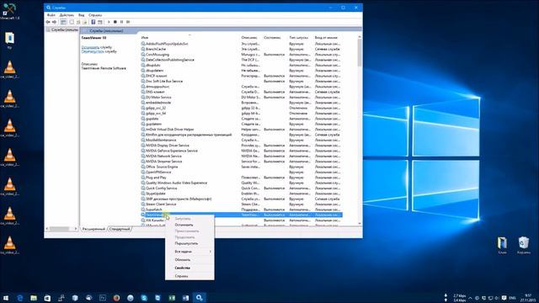Select the DHCP-клиент service row
This screenshot has width=539, height=303.
[x=242, y=76]
